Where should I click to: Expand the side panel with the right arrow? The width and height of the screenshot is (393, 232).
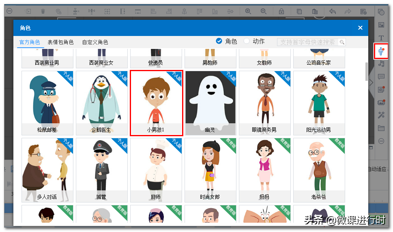pyautogui.click(x=372, y=83)
